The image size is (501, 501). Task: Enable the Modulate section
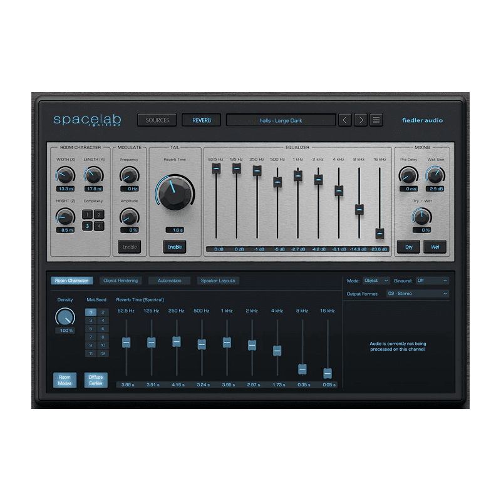tap(130, 247)
